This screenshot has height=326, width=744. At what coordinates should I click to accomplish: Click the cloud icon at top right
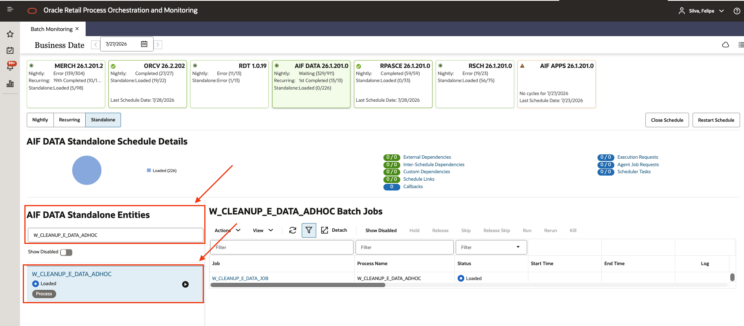coord(726,45)
